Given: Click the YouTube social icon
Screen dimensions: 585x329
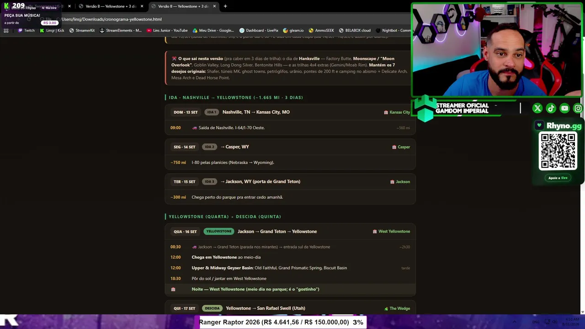Looking at the screenshot, I should (x=565, y=108).
